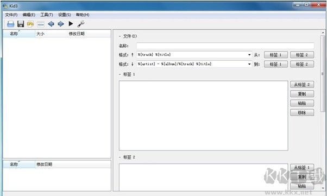Go to previous file with left arrow

pyautogui.click(x=51, y=24)
